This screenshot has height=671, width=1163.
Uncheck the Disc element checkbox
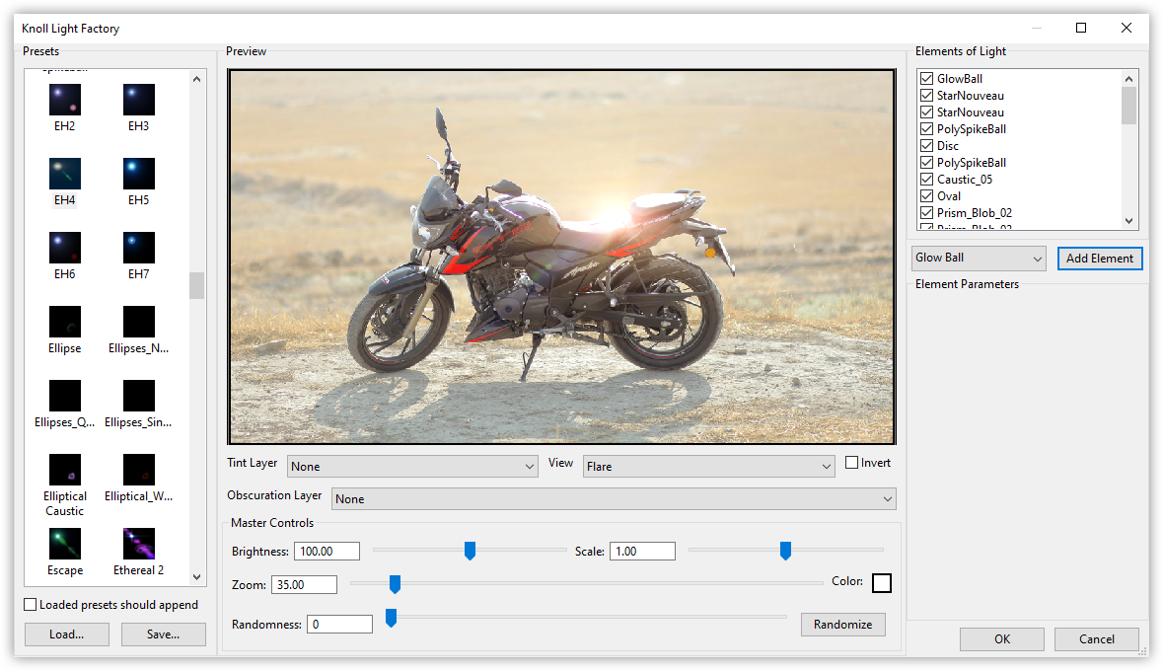pos(926,146)
